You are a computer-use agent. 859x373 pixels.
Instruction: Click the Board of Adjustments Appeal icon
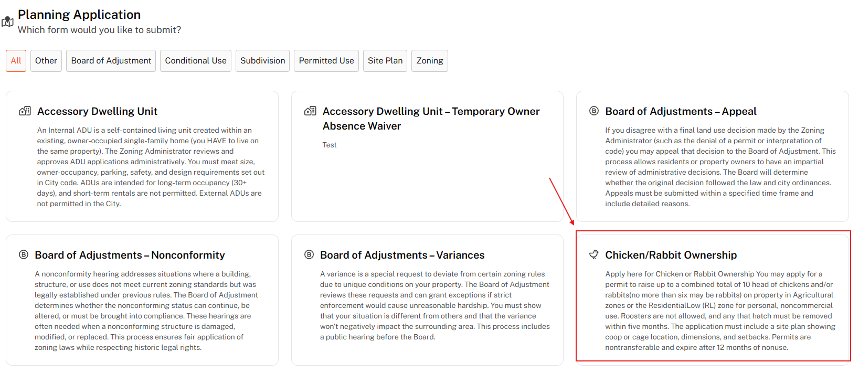pos(594,111)
